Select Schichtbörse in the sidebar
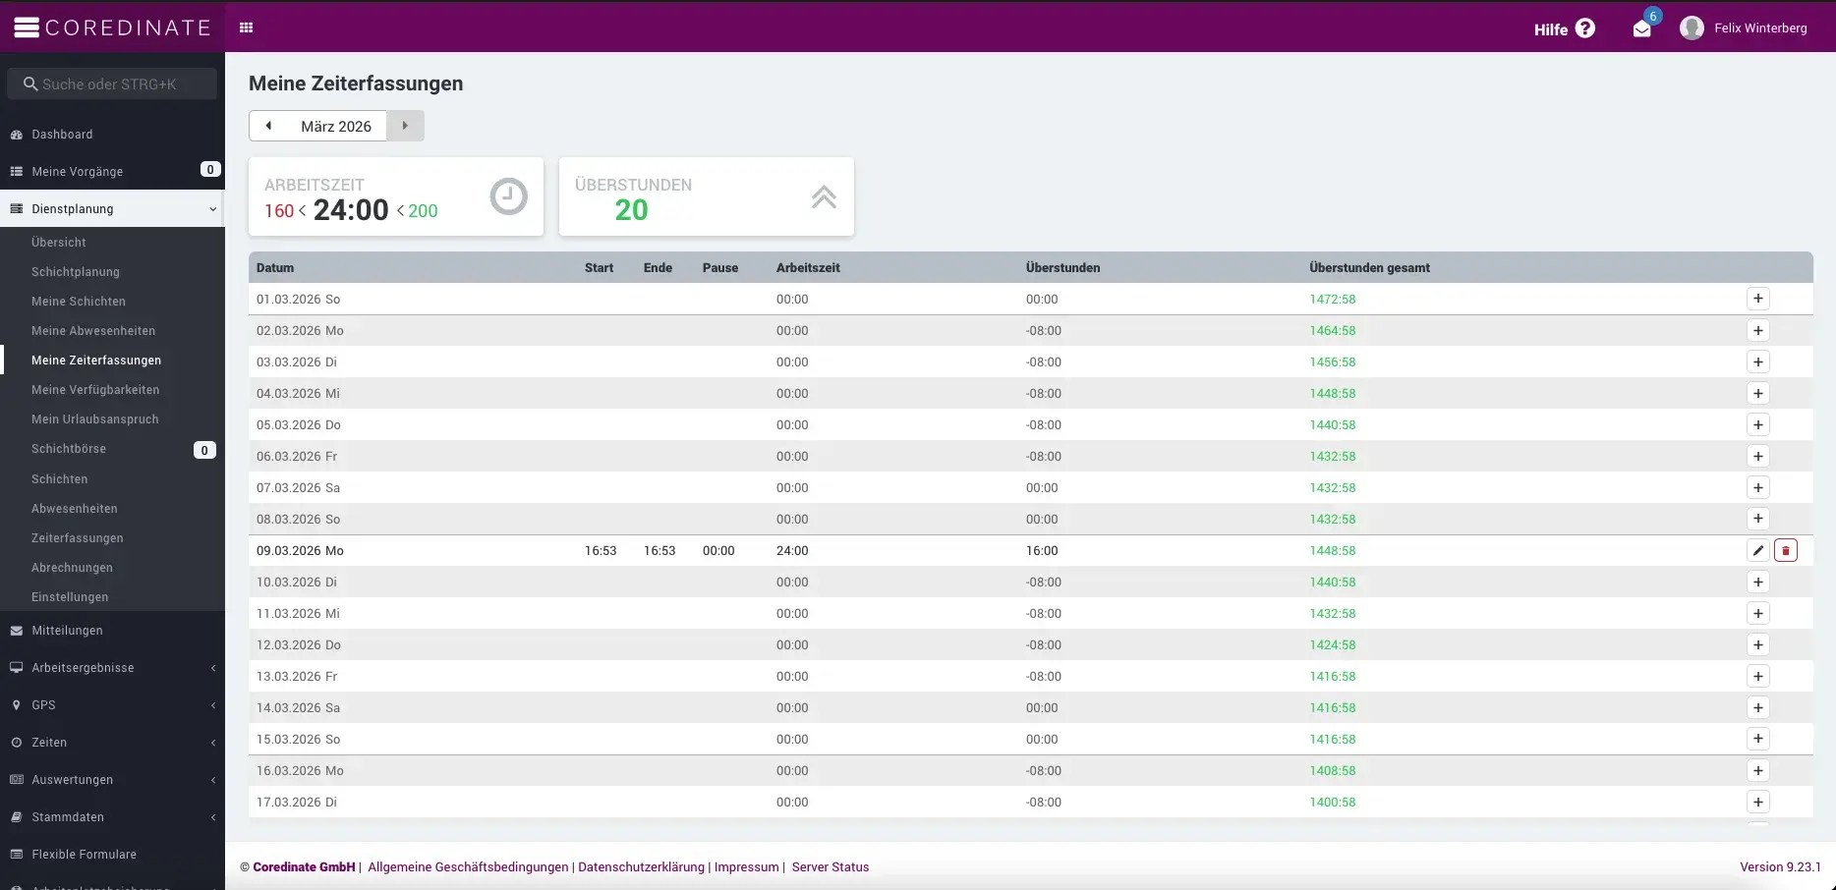Screen dimensions: 1836x890 click(69, 449)
